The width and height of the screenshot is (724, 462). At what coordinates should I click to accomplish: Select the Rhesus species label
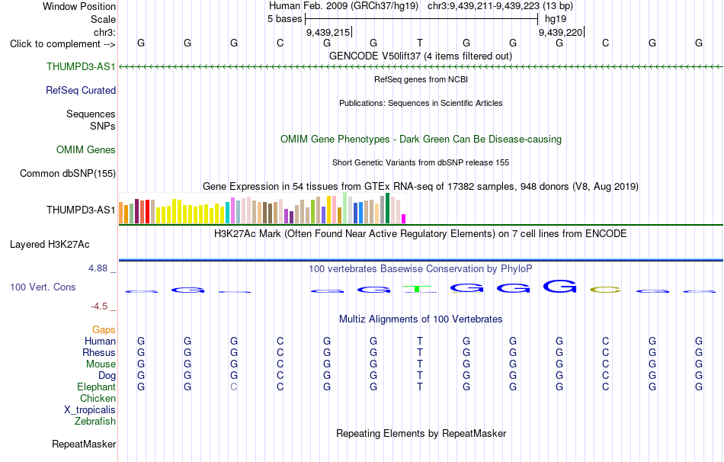pos(99,352)
